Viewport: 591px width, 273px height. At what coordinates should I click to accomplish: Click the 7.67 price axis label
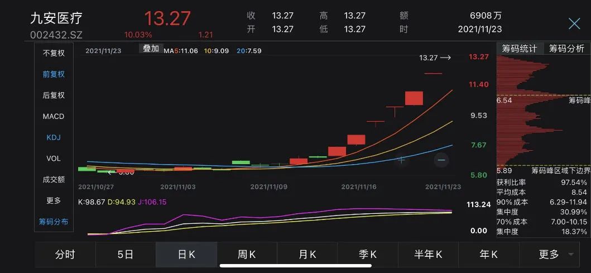coord(479,145)
